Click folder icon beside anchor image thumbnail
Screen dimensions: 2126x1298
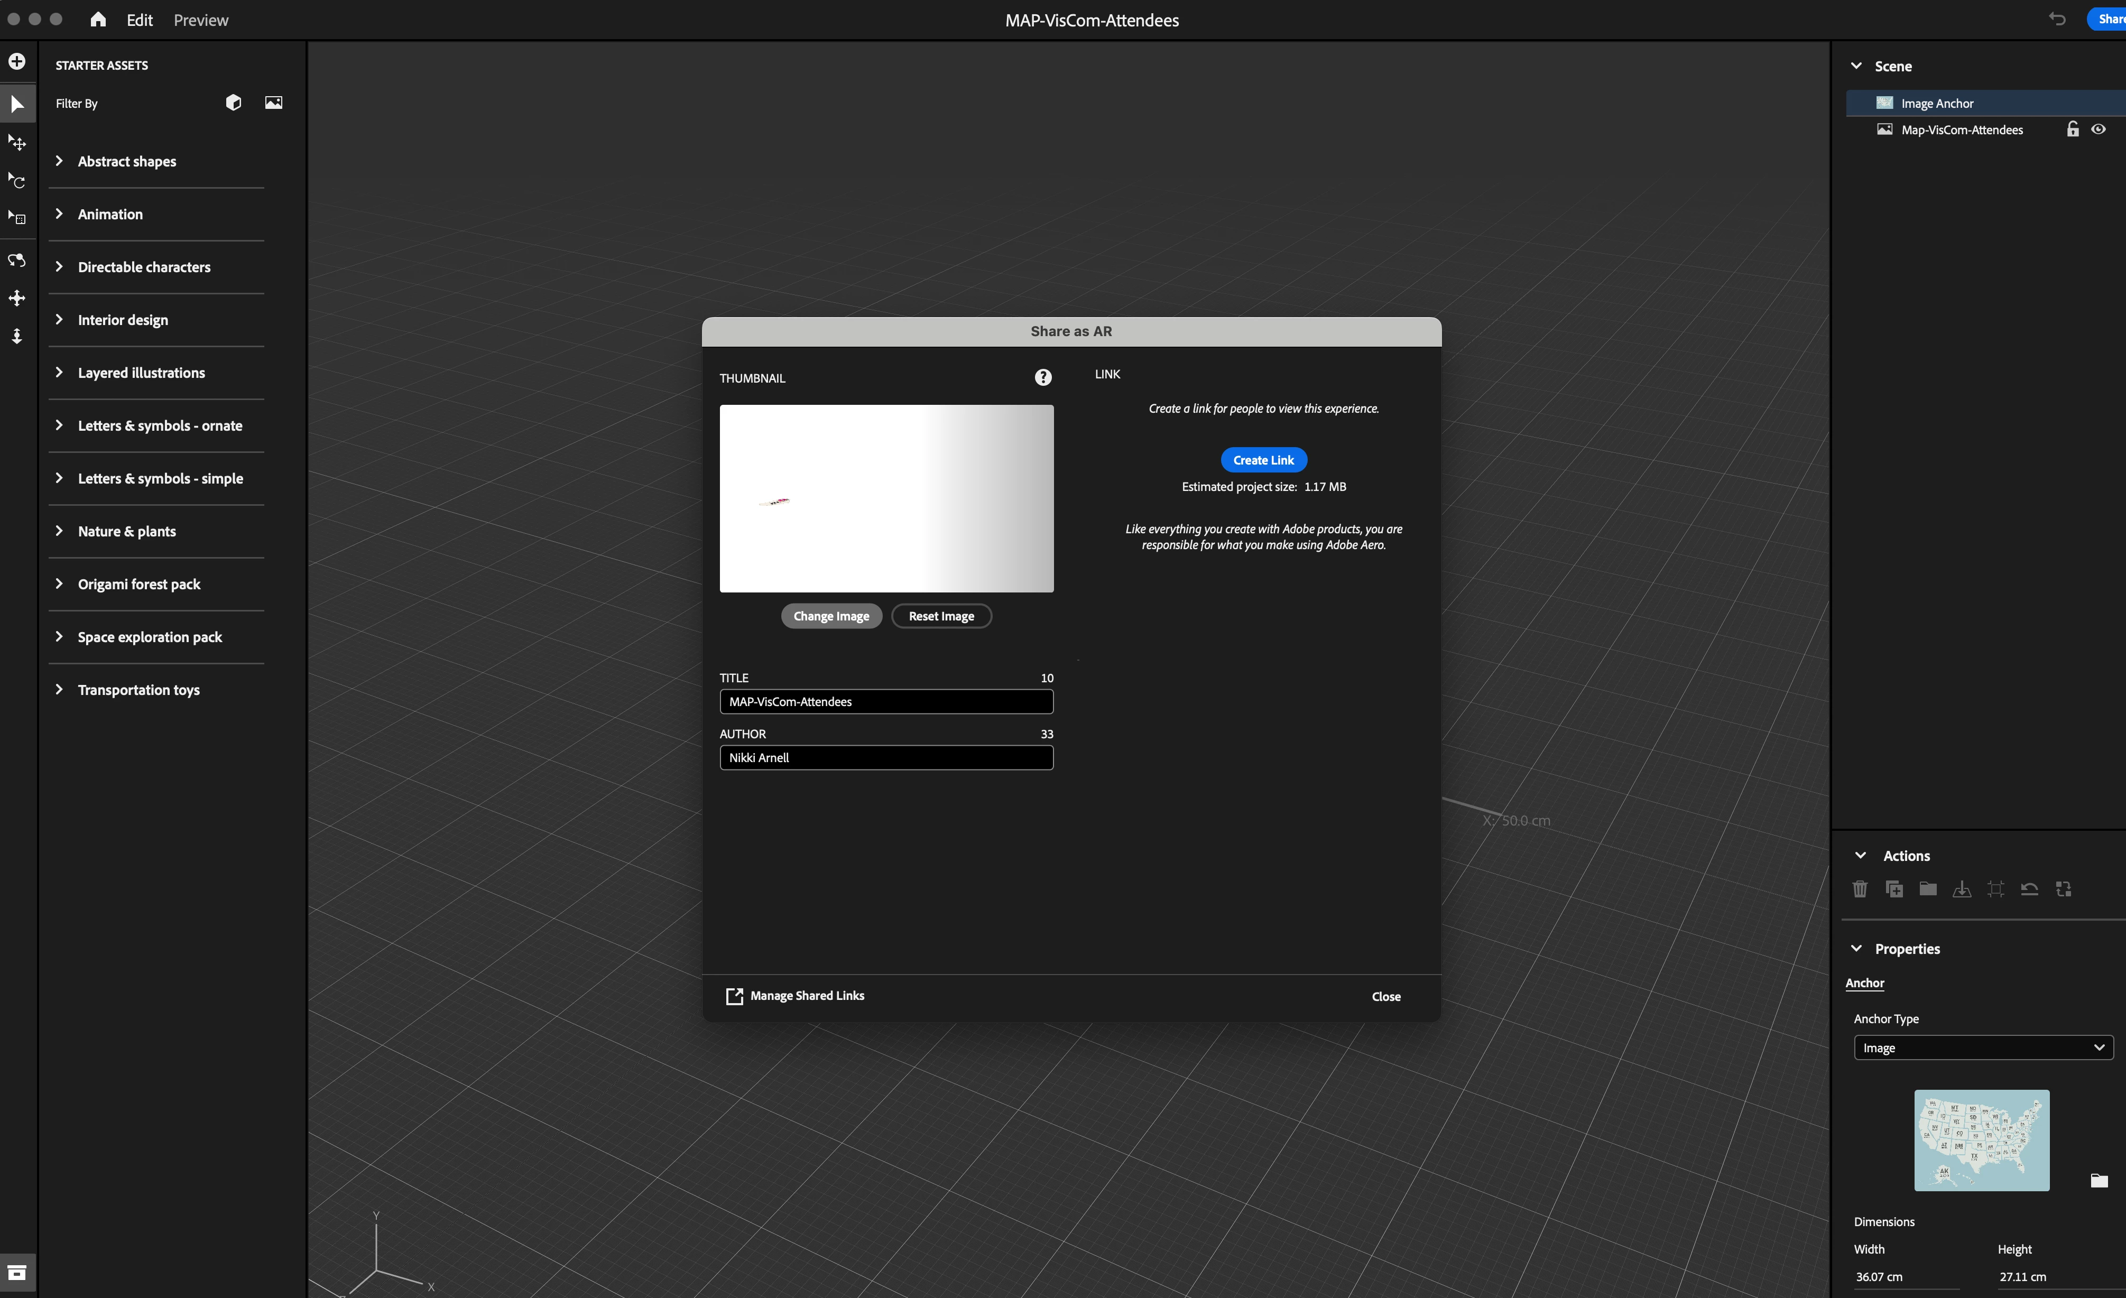[x=2099, y=1180]
